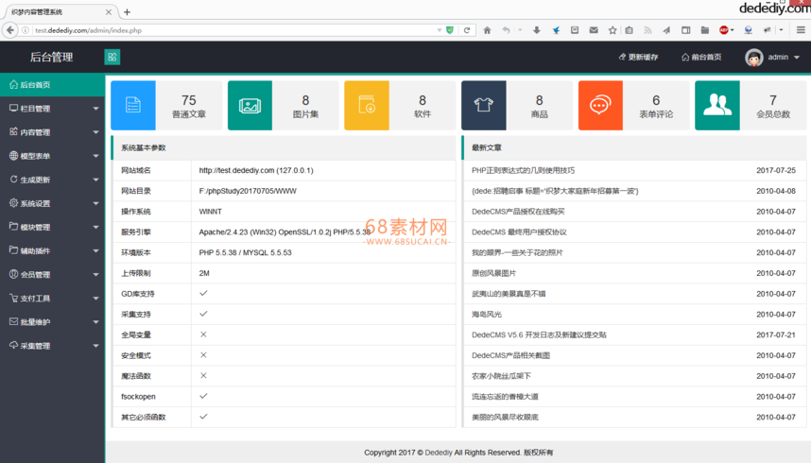Viewport: 811px width, 463px height.
Task: Open browser hamburger menu
Action: pos(801,30)
